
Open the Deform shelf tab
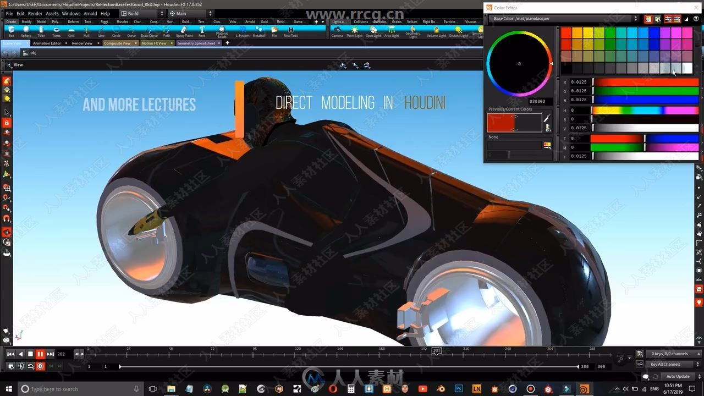[x=73, y=21]
